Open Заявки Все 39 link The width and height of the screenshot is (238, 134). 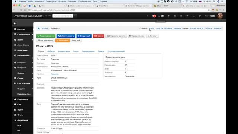[193, 28]
